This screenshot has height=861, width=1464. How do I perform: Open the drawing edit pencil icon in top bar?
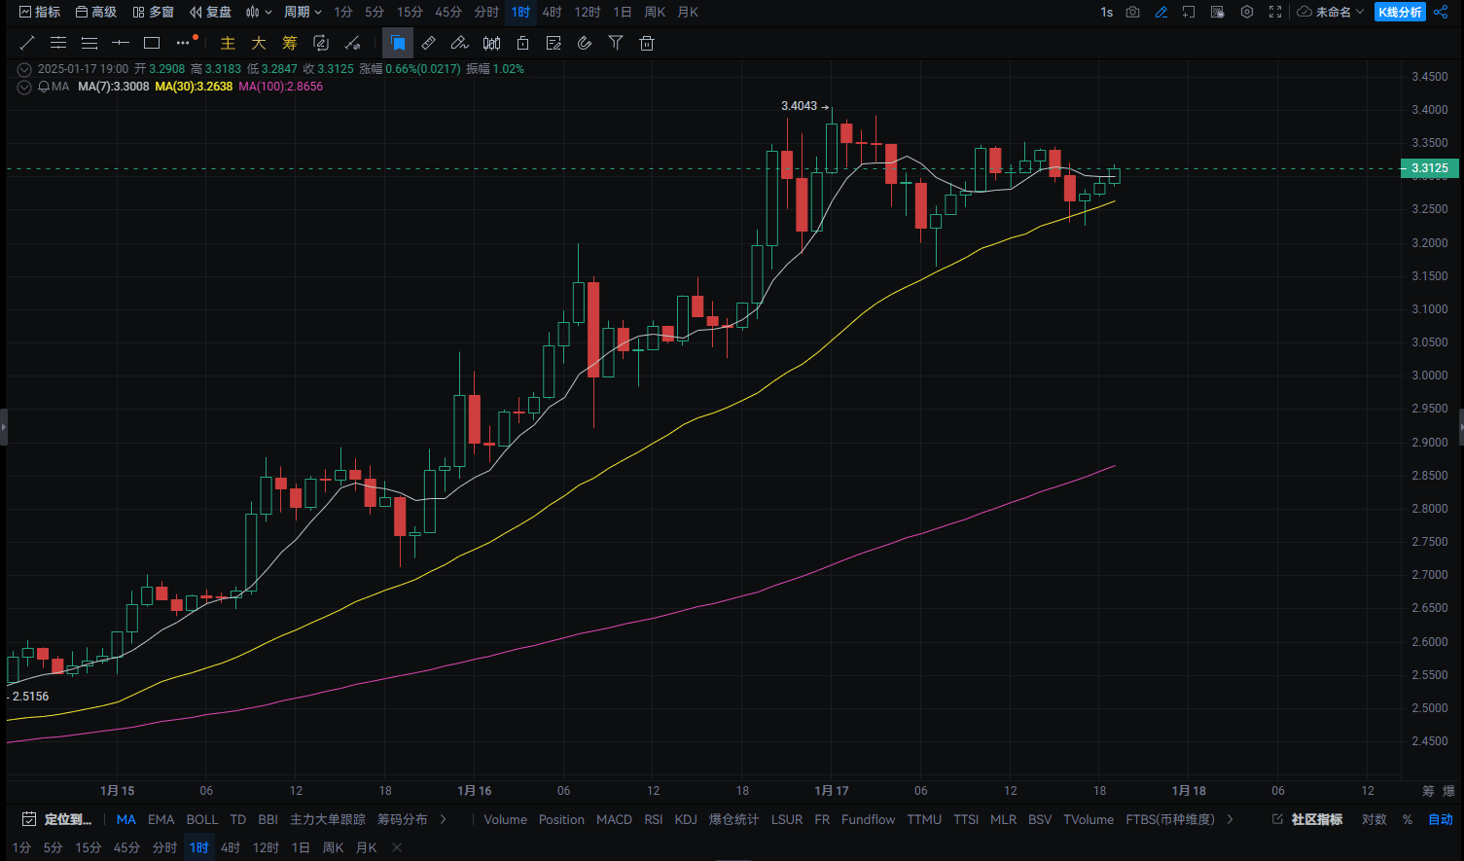click(1162, 12)
